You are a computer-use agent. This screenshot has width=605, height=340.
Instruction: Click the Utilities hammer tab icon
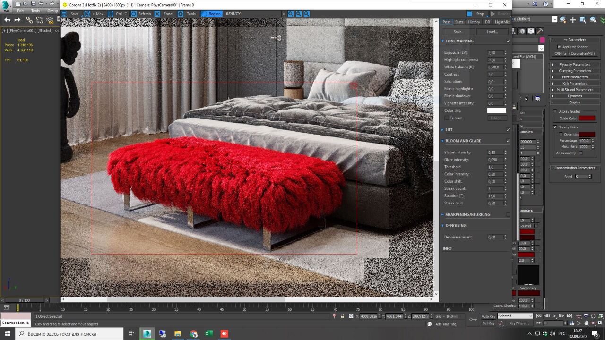click(x=540, y=31)
